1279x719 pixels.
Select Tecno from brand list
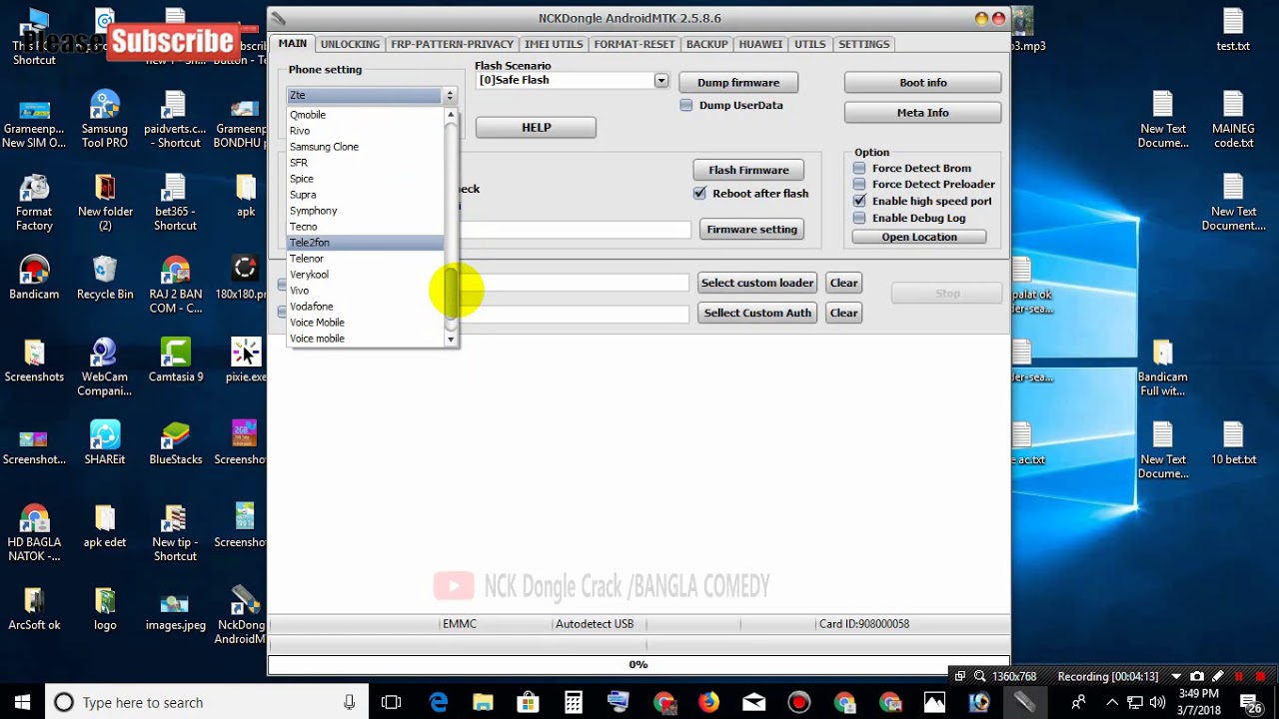(365, 227)
